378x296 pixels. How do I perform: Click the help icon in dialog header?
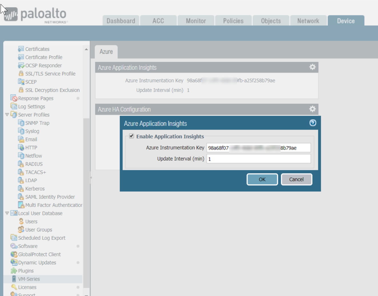pos(313,123)
